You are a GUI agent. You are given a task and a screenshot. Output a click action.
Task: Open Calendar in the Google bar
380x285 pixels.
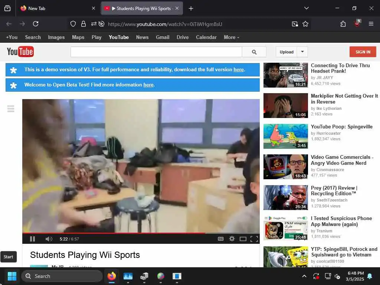pos(206,37)
